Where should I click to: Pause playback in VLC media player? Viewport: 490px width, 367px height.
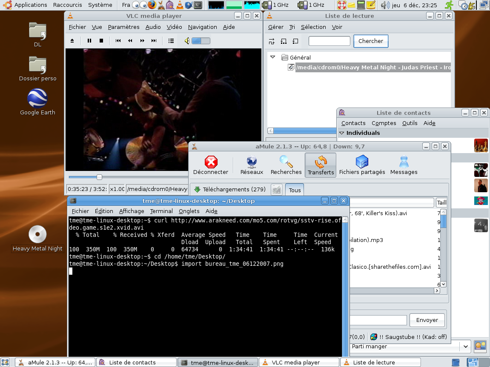[89, 40]
